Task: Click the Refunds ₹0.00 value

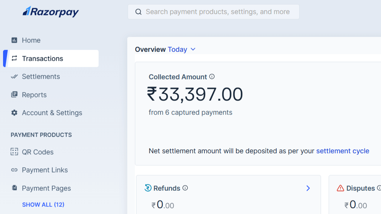Action: 163,205
